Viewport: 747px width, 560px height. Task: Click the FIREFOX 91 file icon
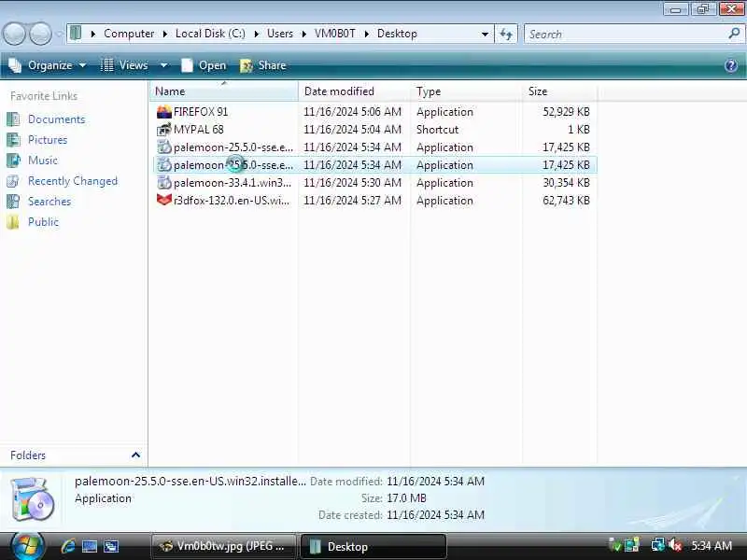point(164,112)
